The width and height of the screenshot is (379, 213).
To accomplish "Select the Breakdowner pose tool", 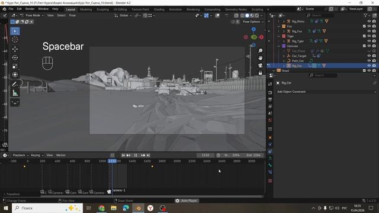I will (x=15, y=102).
